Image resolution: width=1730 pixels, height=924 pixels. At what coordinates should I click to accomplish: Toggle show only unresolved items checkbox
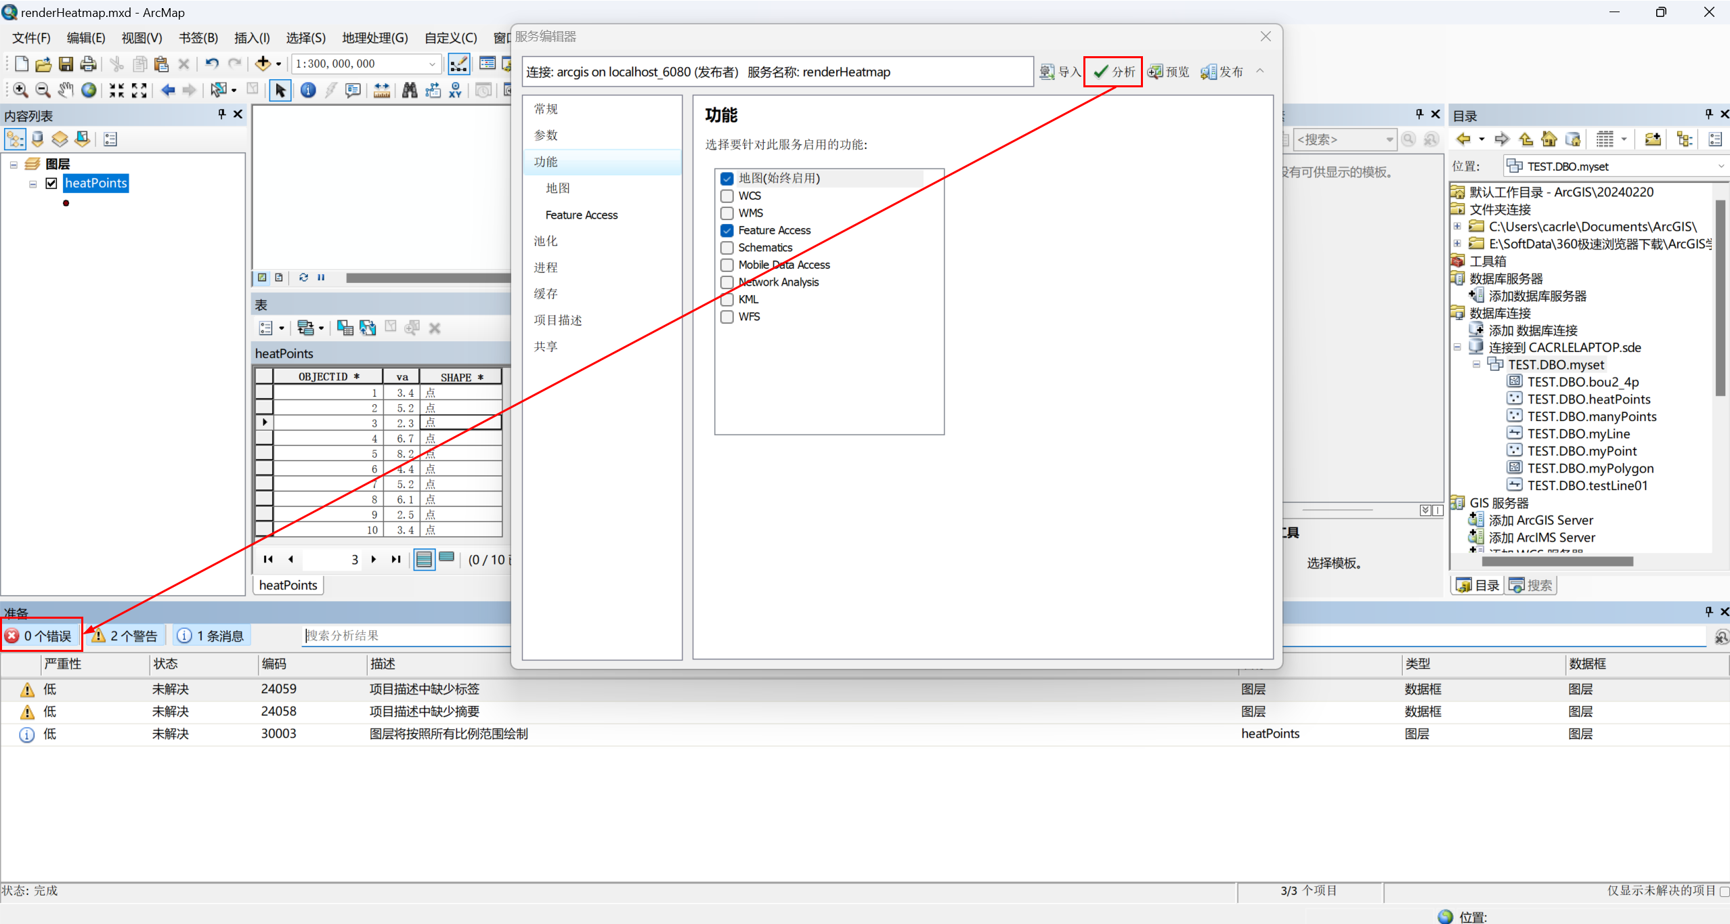click(1724, 892)
